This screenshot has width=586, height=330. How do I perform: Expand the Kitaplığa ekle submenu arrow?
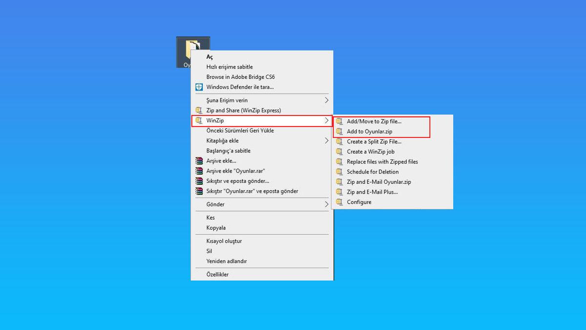click(x=328, y=140)
